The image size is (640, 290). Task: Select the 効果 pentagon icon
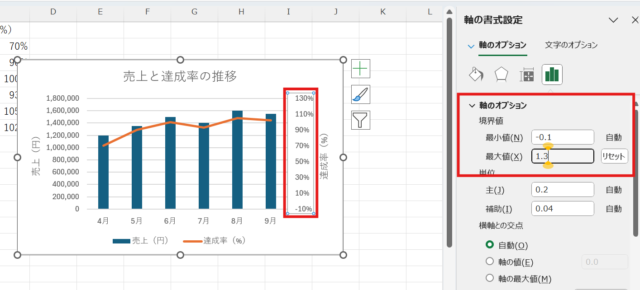click(x=501, y=74)
